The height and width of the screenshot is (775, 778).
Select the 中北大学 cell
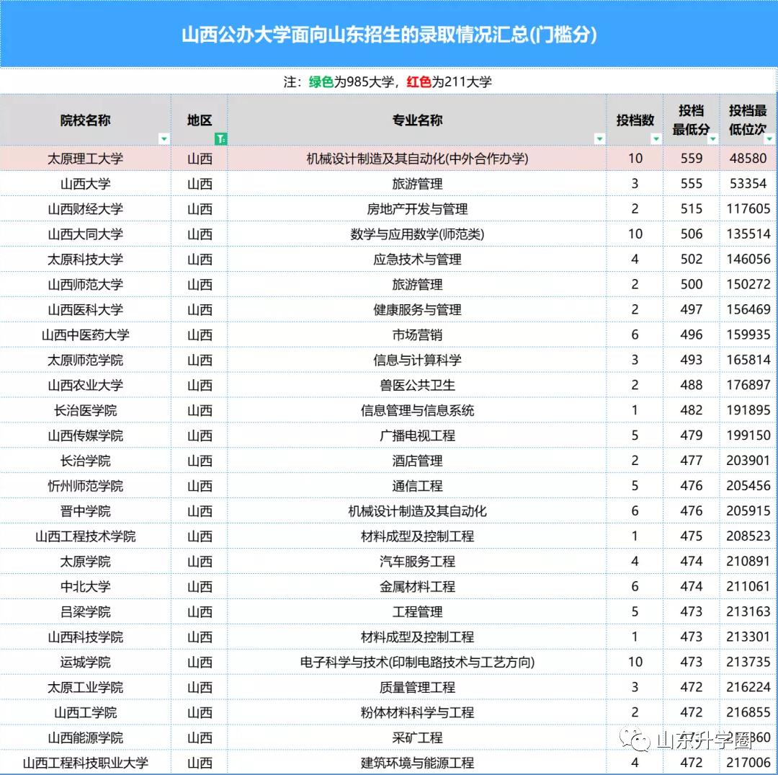tap(85, 586)
